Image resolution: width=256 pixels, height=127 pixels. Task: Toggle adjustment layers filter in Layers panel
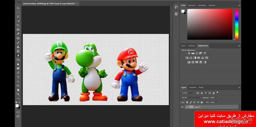(x=202, y=93)
